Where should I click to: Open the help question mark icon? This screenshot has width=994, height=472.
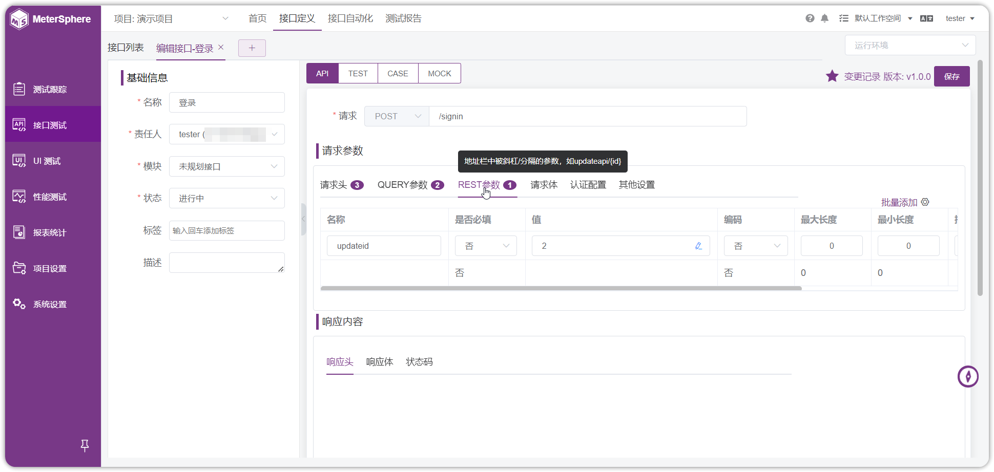click(x=810, y=18)
